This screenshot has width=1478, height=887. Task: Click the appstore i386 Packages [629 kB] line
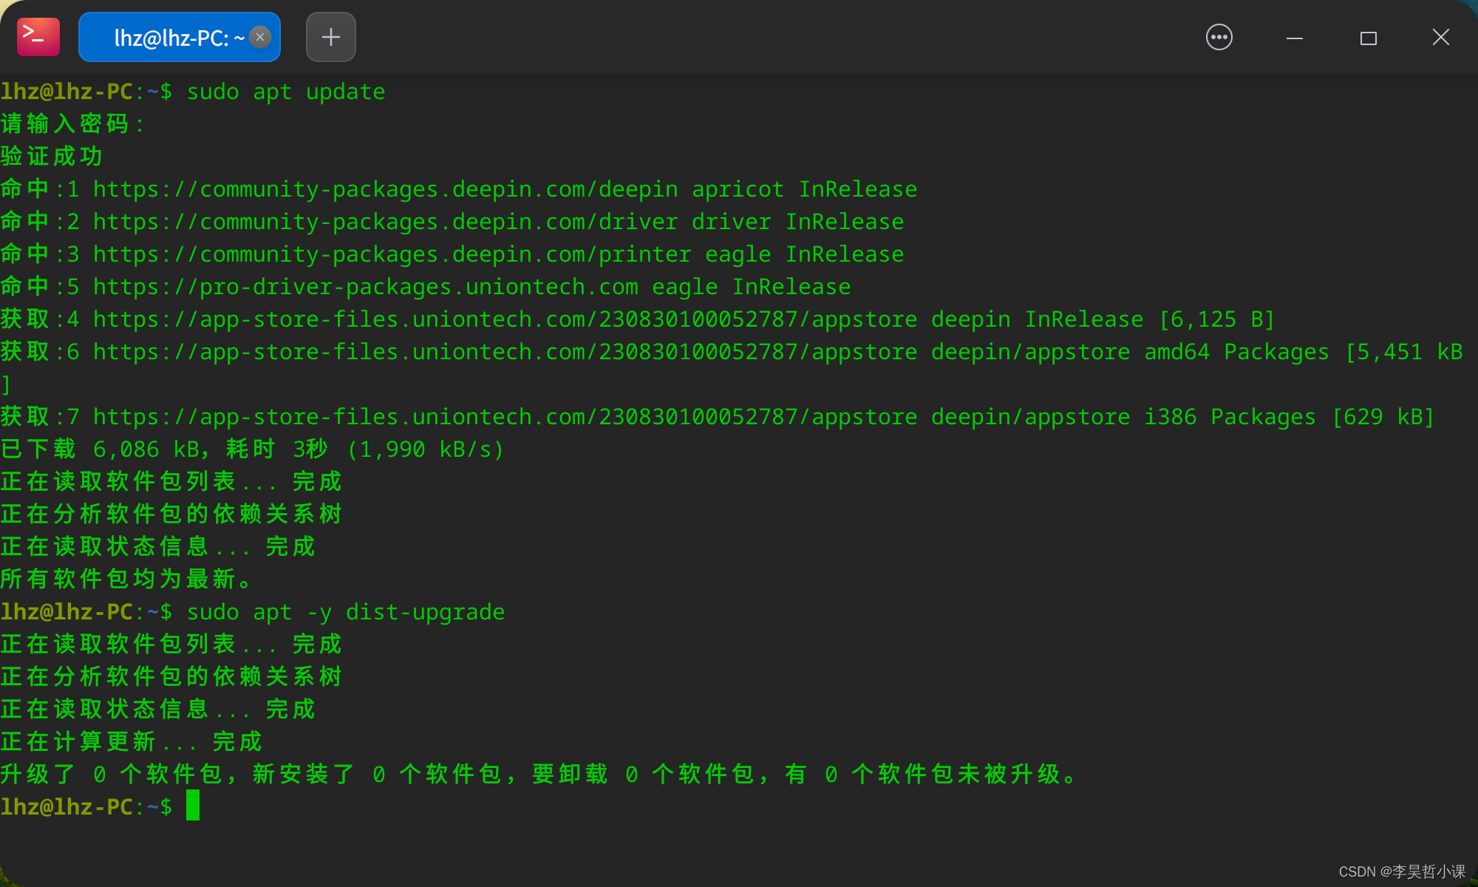718,417
